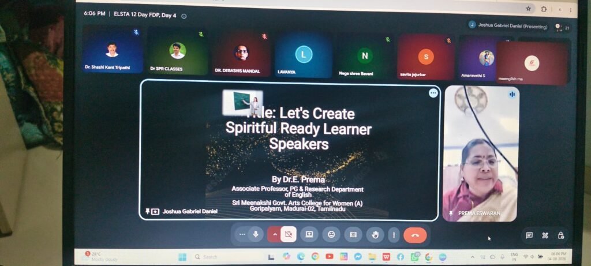Open the emoji reactions button
The image size is (591, 266).
[x=331, y=234]
